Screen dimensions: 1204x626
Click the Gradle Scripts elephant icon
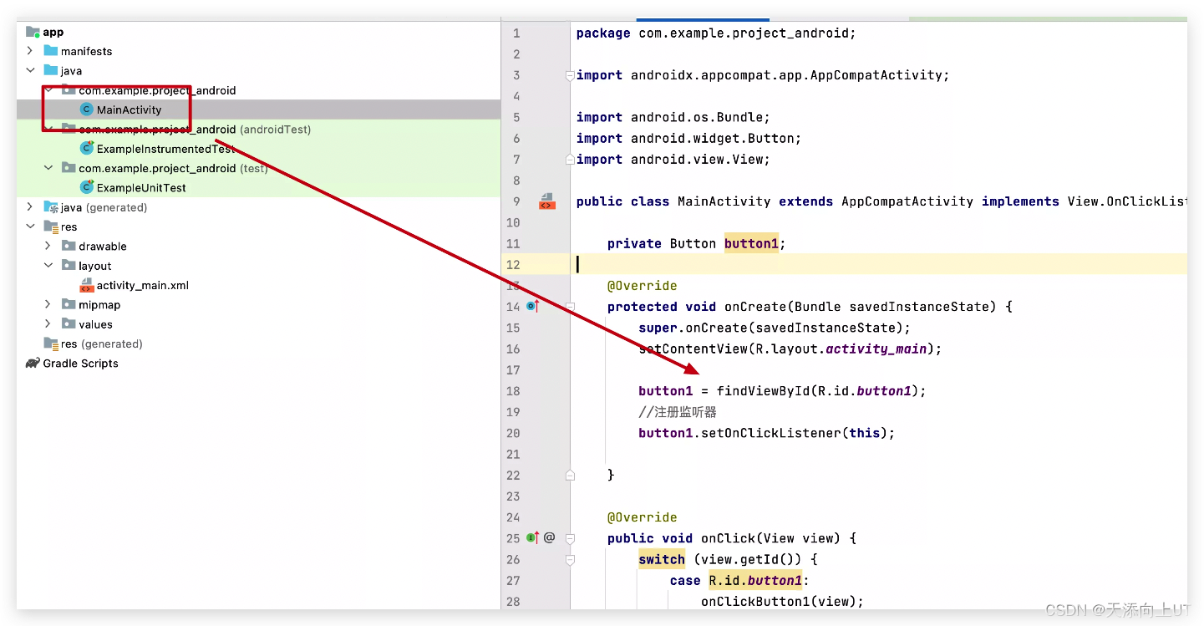click(x=33, y=363)
